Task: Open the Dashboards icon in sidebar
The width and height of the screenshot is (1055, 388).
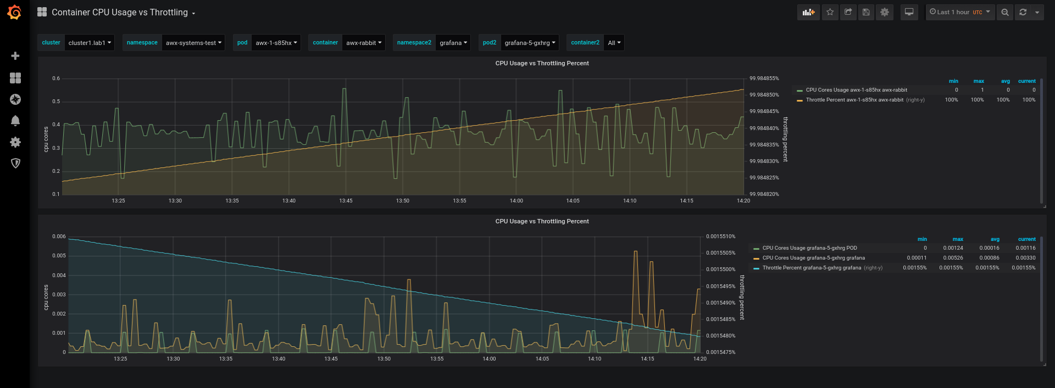Action: tap(15, 78)
